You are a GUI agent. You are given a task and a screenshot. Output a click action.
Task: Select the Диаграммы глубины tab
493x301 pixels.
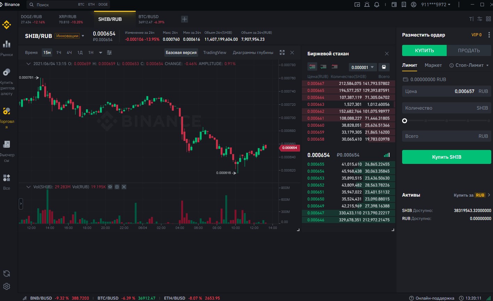pyautogui.click(x=253, y=53)
